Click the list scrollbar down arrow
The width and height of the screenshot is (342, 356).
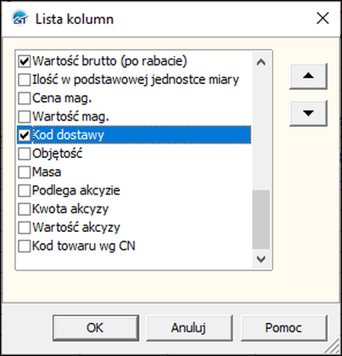tap(261, 258)
